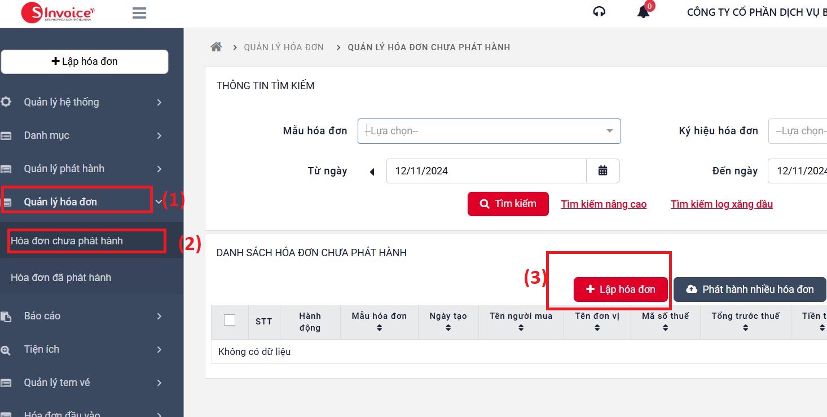Open the Ký hiệu hóa đơn dropdown
Image resolution: width=827 pixels, height=417 pixels.
(801, 131)
